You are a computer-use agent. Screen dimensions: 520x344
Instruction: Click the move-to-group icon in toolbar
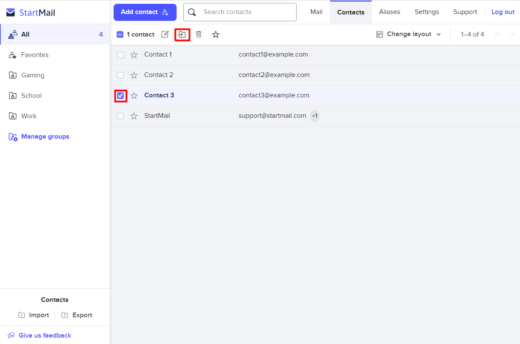182,34
